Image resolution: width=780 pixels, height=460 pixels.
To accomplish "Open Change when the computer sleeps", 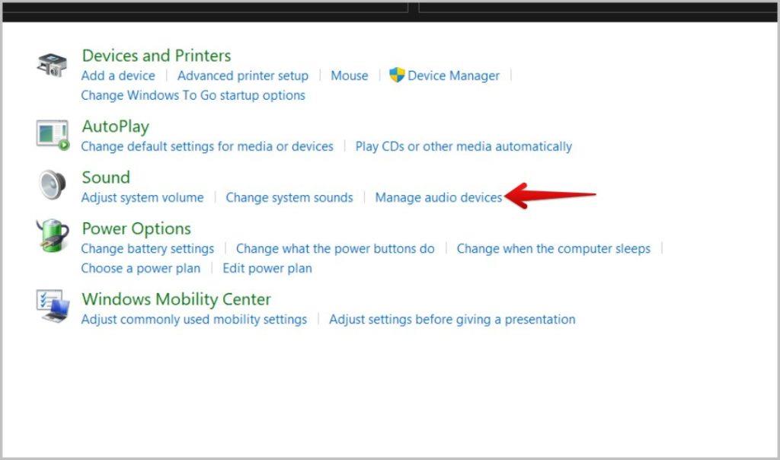I will pyautogui.click(x=553, y=248).
